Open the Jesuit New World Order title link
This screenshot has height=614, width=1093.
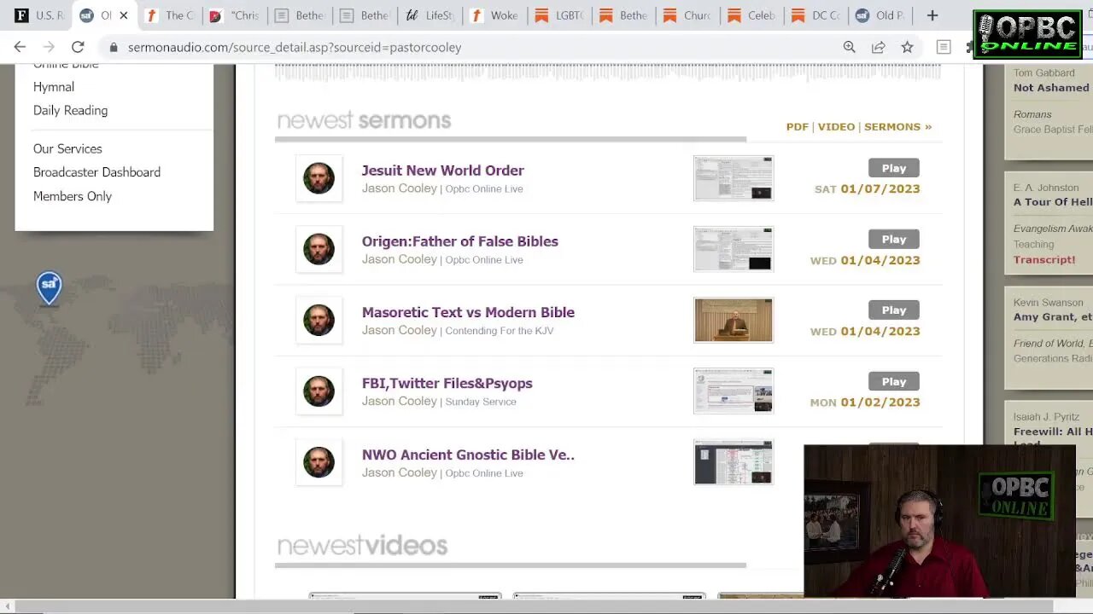point(442,171)
